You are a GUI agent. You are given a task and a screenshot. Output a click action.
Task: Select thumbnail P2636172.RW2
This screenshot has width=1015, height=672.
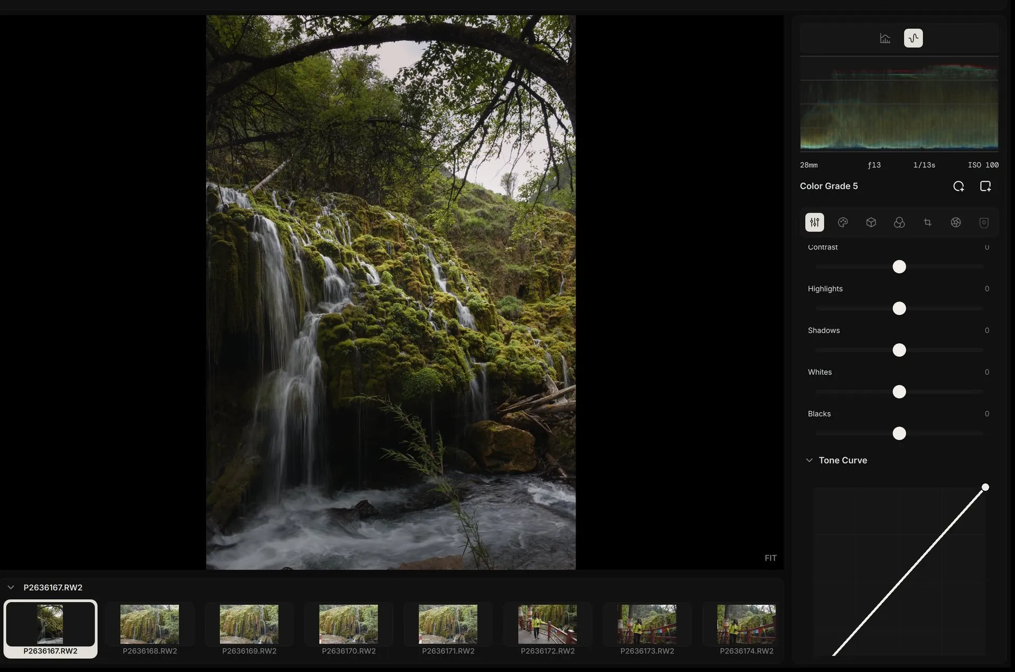click(x=547, y=629)
